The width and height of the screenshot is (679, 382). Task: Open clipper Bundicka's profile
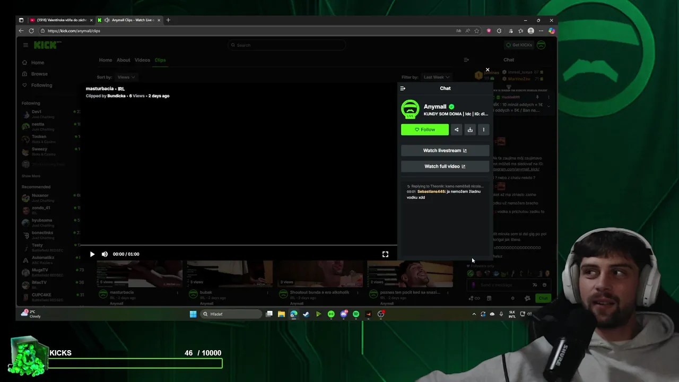click(116, 96)
